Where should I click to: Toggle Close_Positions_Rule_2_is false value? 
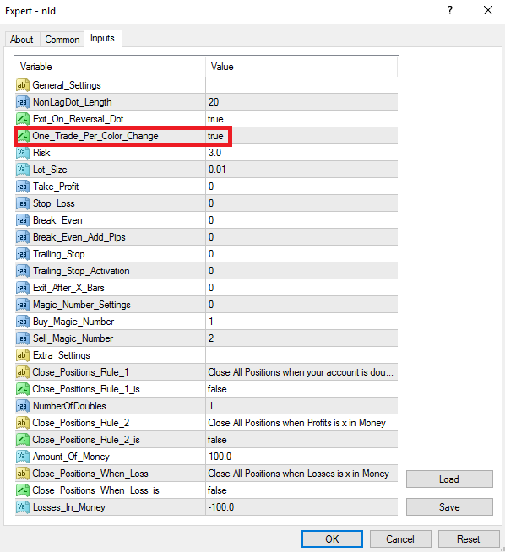301,440
